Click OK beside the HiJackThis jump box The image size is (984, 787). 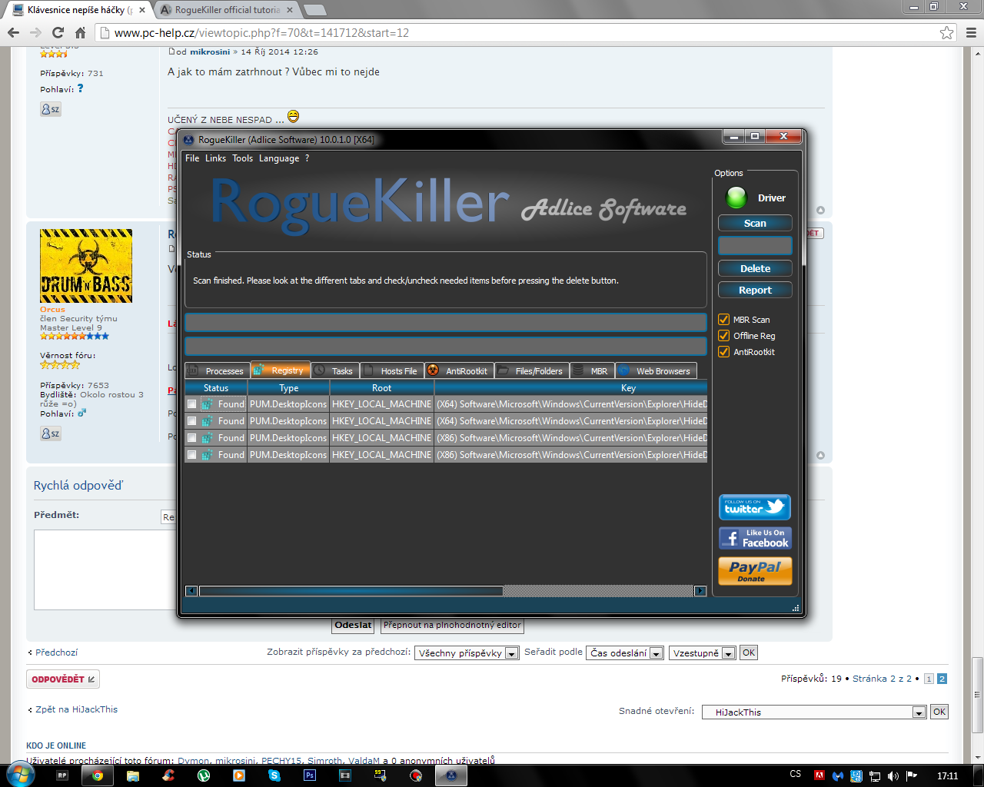pyautogui.click(x=939, y=712)
